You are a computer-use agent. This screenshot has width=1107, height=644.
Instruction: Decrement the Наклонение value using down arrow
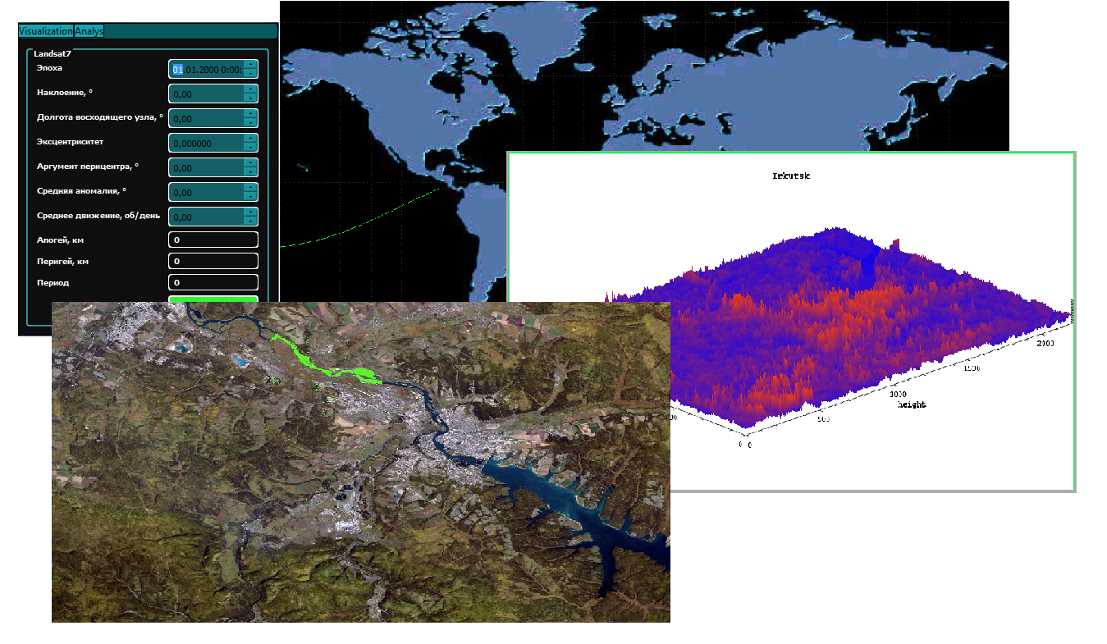click(x=250, y=99)
